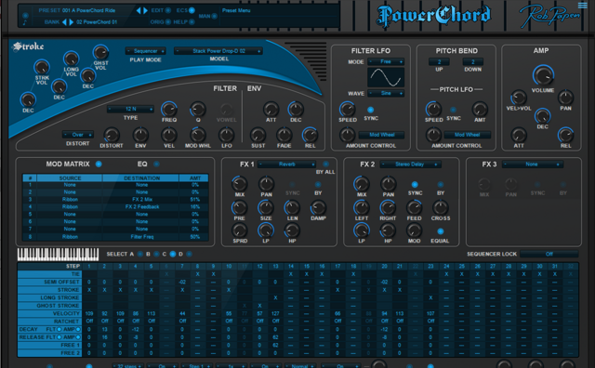Open the Pitch LFO Mod Wheel amount control
This screenshot has height=368, width=595.
click(467, 135)
